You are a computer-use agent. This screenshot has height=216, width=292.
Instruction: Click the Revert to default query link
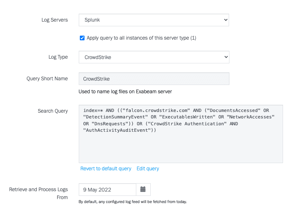pyautogui.click(x=106, y=168)
